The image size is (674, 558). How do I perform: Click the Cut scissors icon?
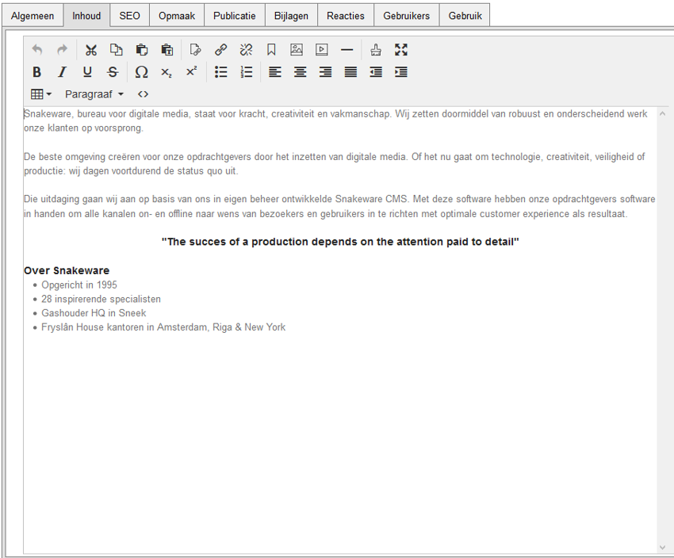pos(91,50)
